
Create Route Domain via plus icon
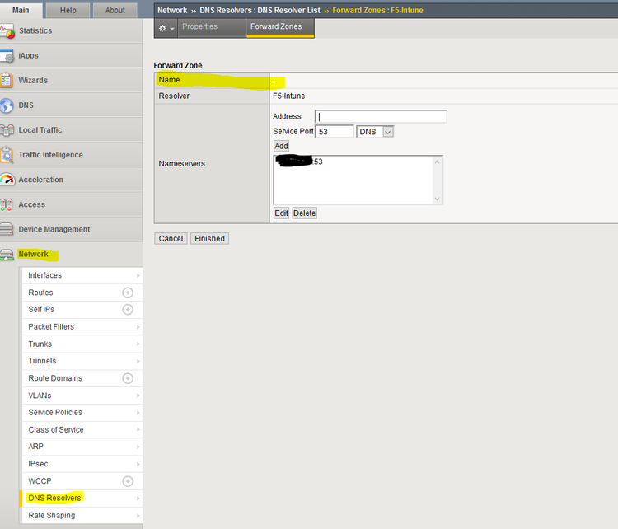tap(128, 378)
